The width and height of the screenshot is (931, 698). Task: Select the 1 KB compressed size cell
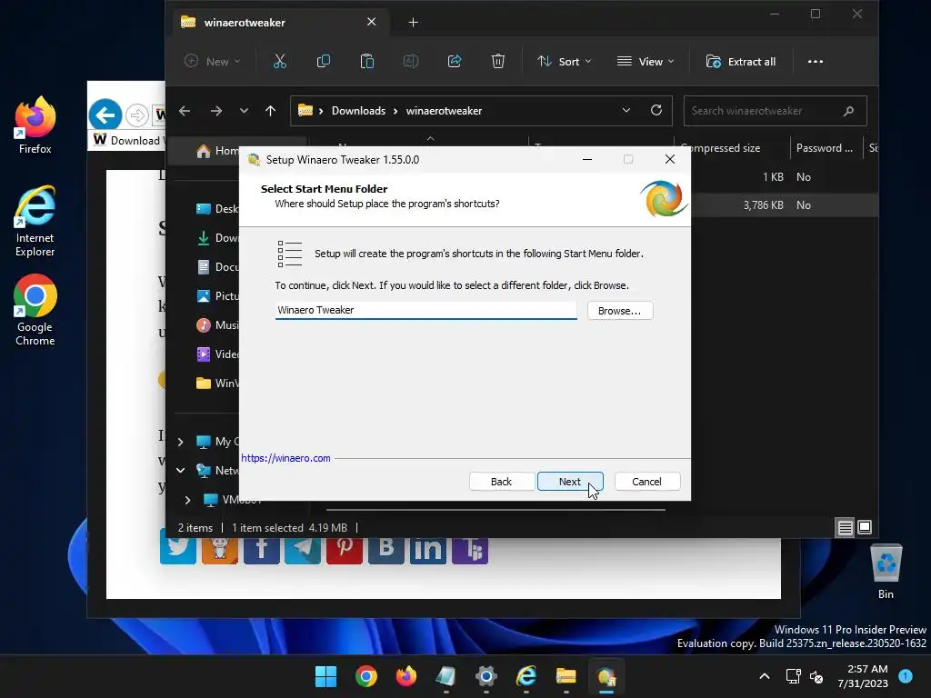[773, 177]
